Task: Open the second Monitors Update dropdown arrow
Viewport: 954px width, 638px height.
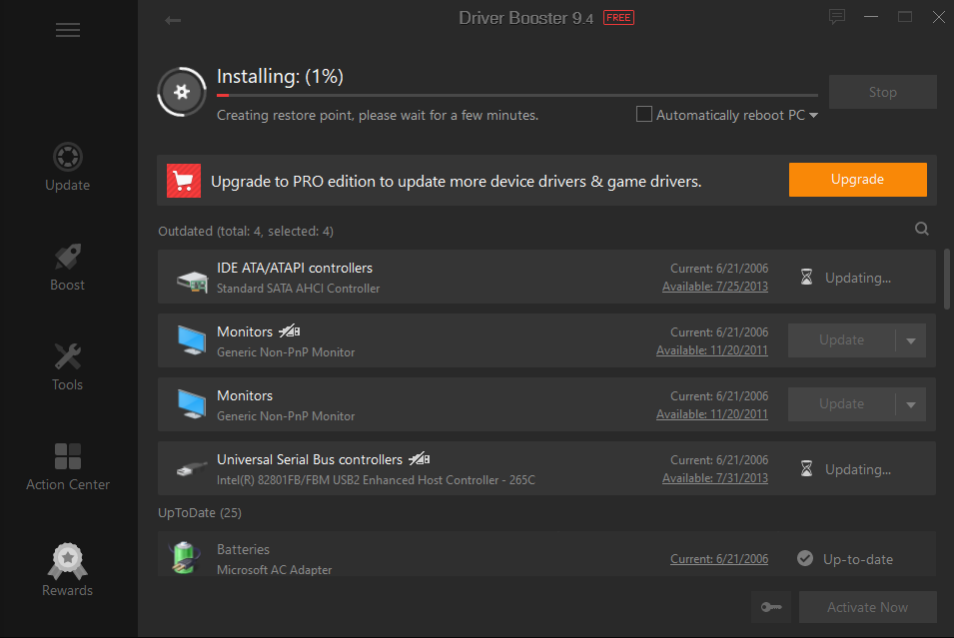Action: click(910, 404)
